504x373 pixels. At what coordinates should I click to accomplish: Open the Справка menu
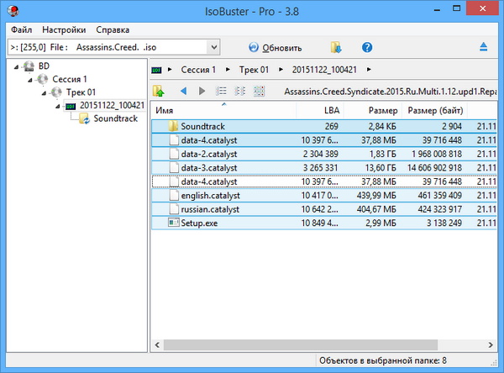pyautogui.click(x=113, y=29)
